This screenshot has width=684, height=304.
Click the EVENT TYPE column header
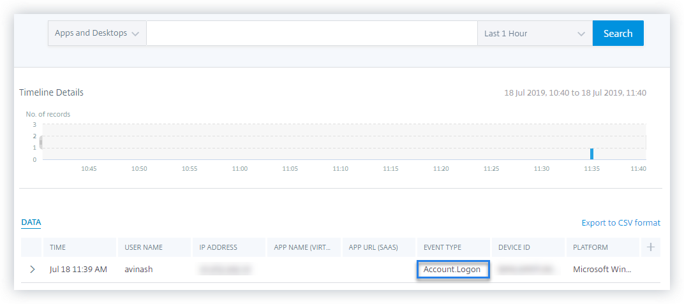[x=454, y=247]
